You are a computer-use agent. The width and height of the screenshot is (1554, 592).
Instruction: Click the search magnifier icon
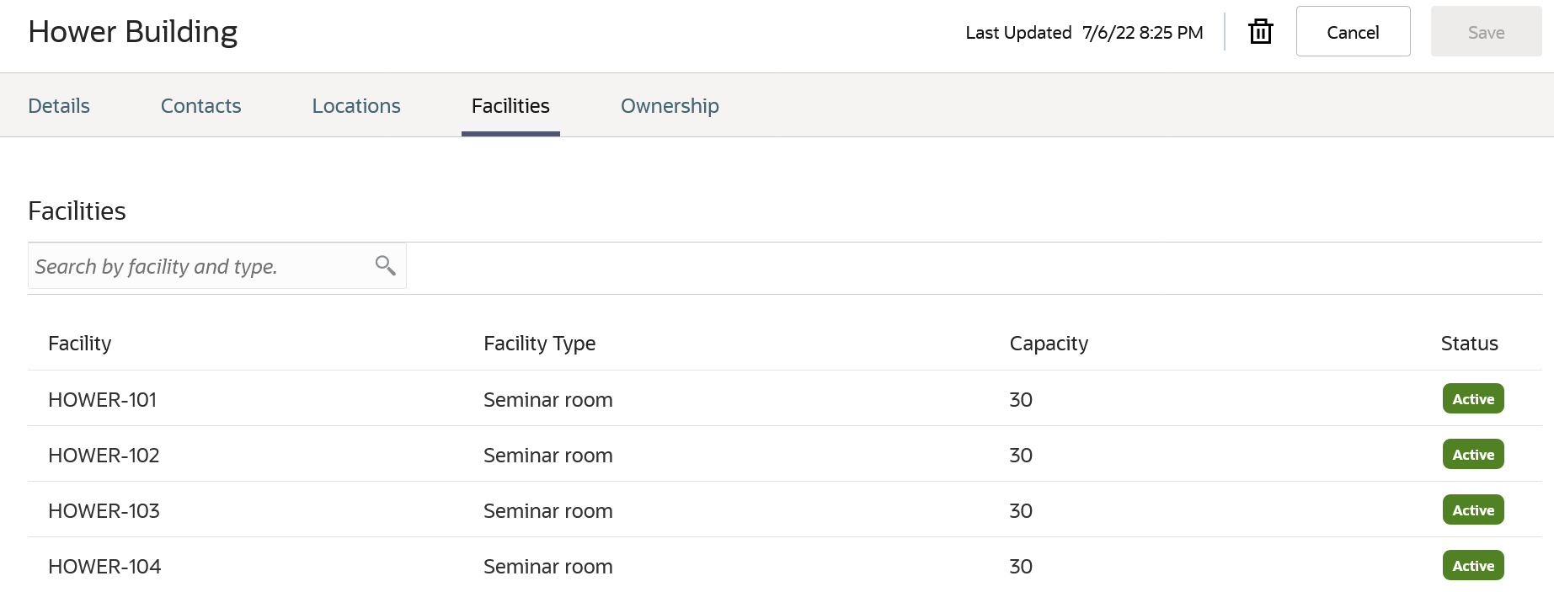click(385, 266)
